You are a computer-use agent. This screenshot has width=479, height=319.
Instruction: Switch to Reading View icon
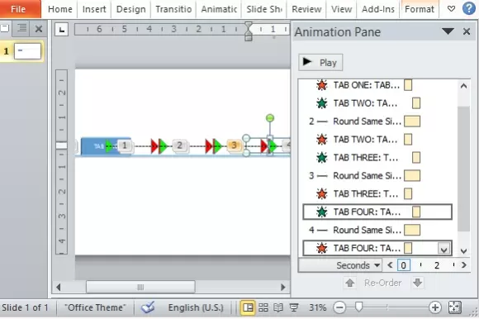pyautogui.click(x=278, y=307)
